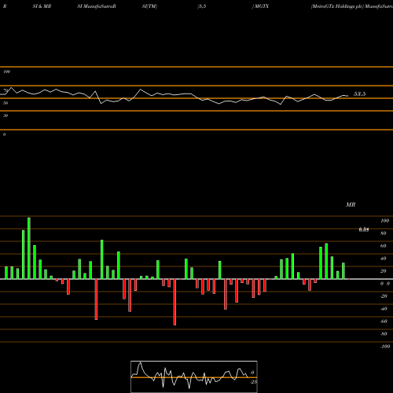The image size is (393, 393).
Task: Click the 30 label on RSI axis
Action: tap(6, 116)
